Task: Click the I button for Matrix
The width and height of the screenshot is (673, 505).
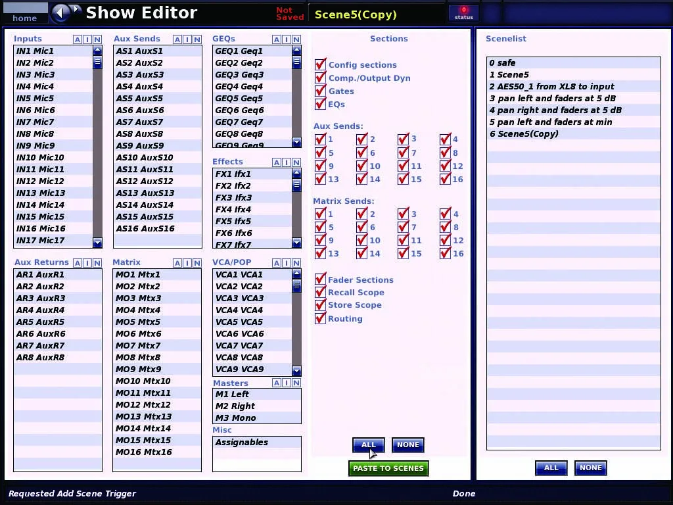Action: pos(187,263)
